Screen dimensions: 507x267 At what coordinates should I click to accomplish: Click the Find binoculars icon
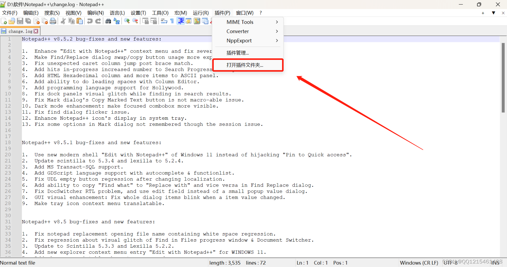point(108,21)
